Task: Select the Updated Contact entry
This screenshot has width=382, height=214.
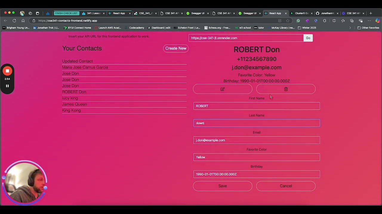Action: coord(124,61)
